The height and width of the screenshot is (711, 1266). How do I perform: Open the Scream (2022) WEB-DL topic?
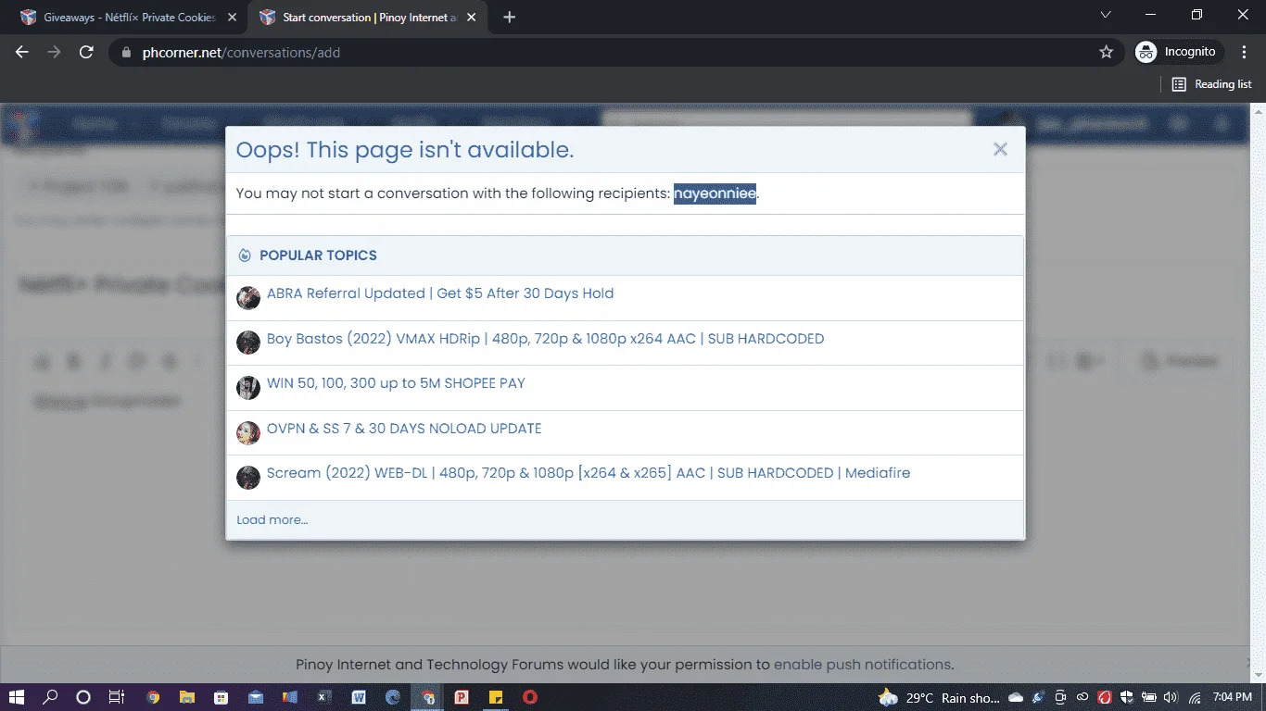pyautogui.click(x=589, y=473)
